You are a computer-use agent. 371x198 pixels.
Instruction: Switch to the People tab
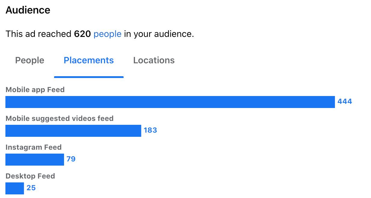[x=30, y=60]
